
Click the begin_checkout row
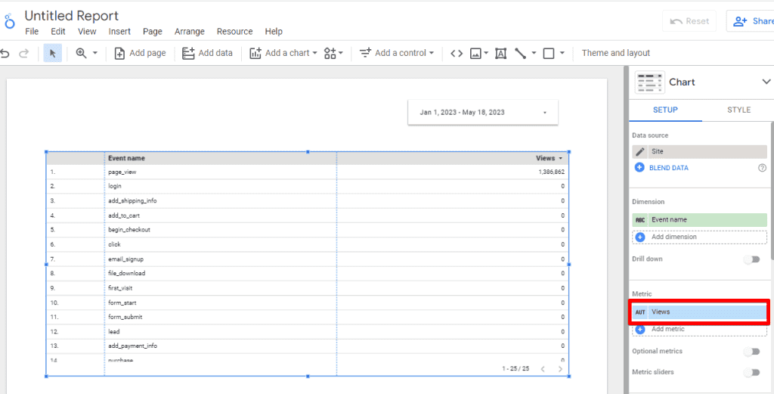pyautogui.click(x=307, y=230)
